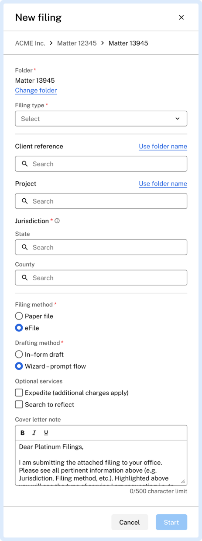Image resolution: width=202 pixels, height=541 pixels.
Task: Click the Change folder link
Action: (x=36, y=90)
